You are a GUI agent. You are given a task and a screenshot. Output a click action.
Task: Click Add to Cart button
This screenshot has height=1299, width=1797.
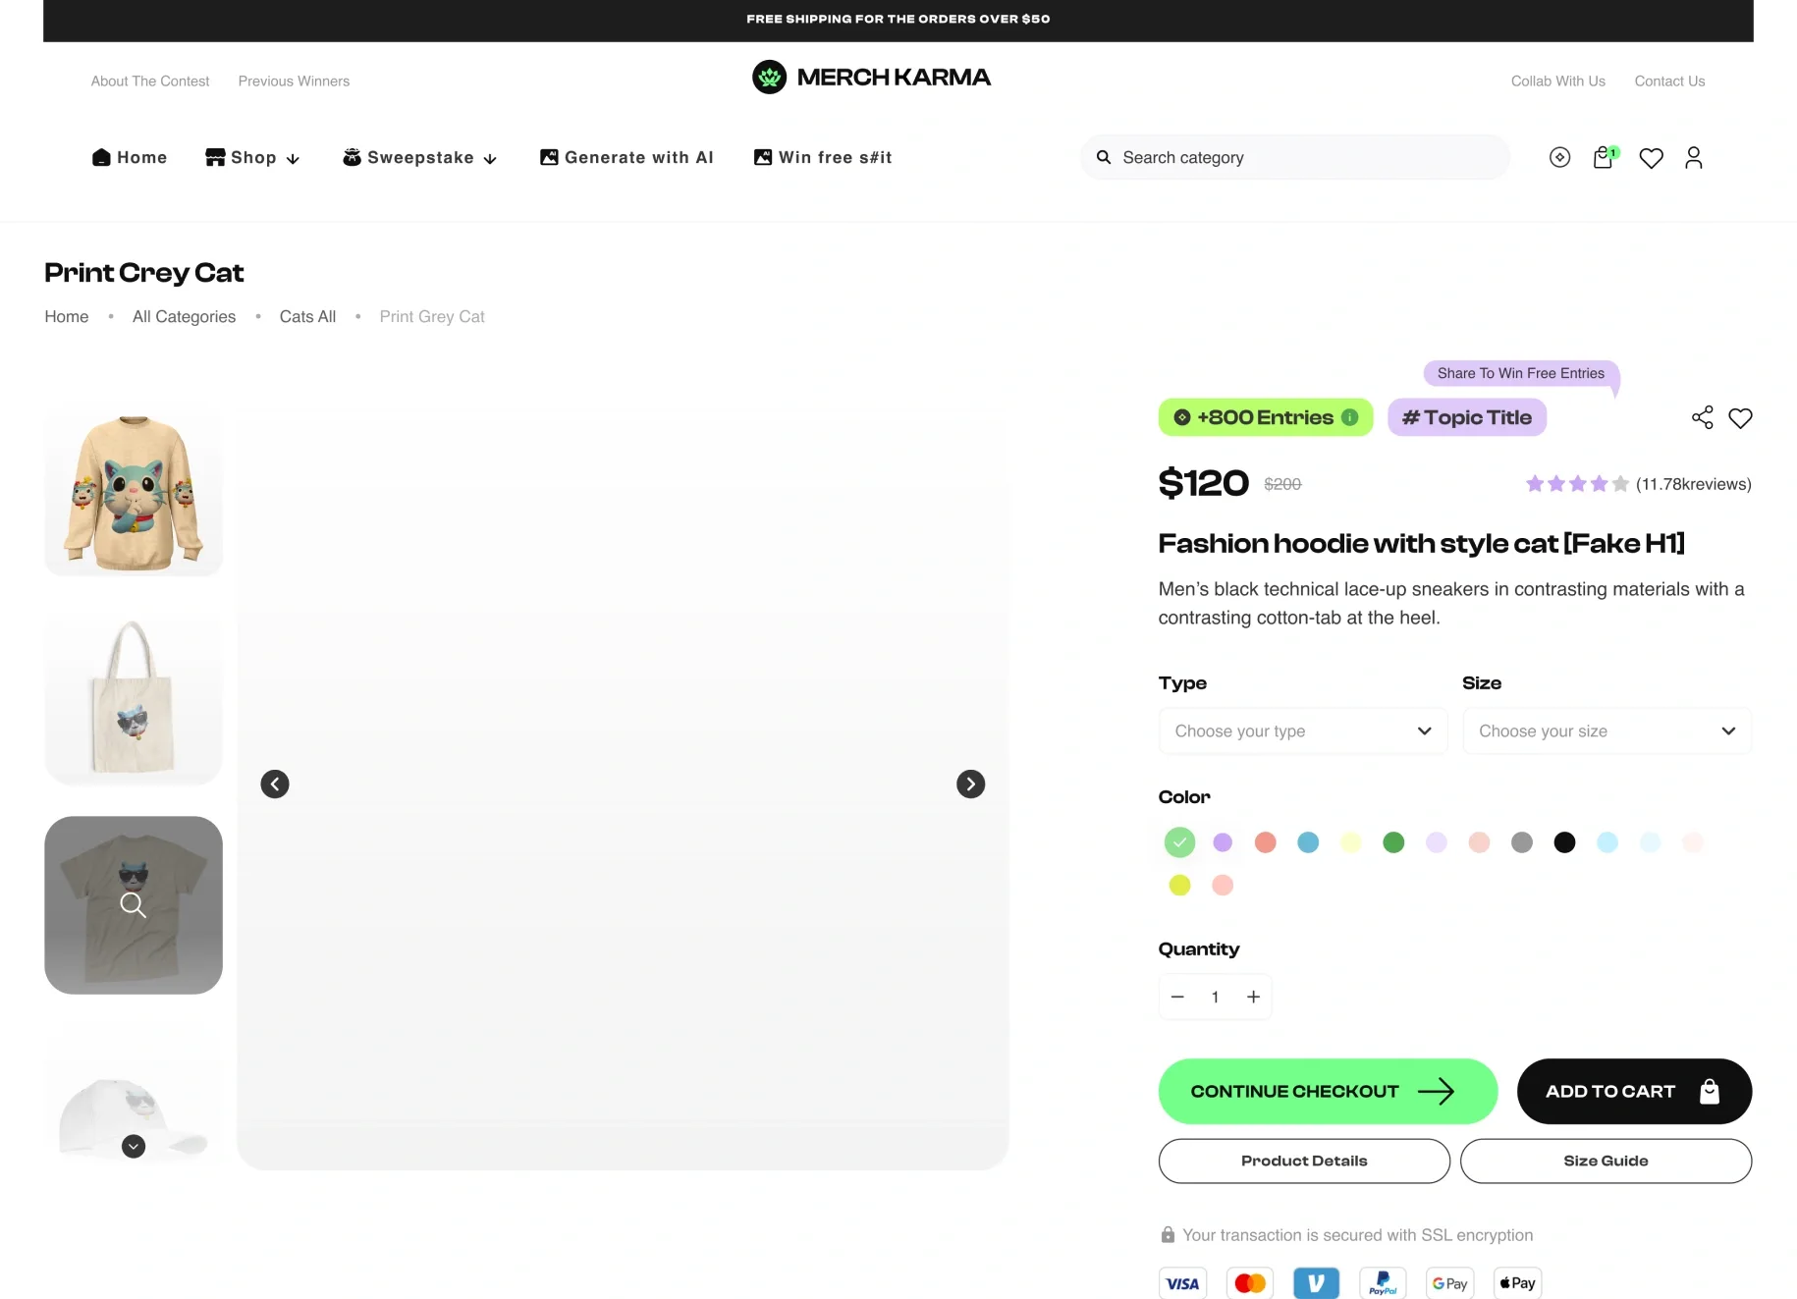pos(1634,1091)
